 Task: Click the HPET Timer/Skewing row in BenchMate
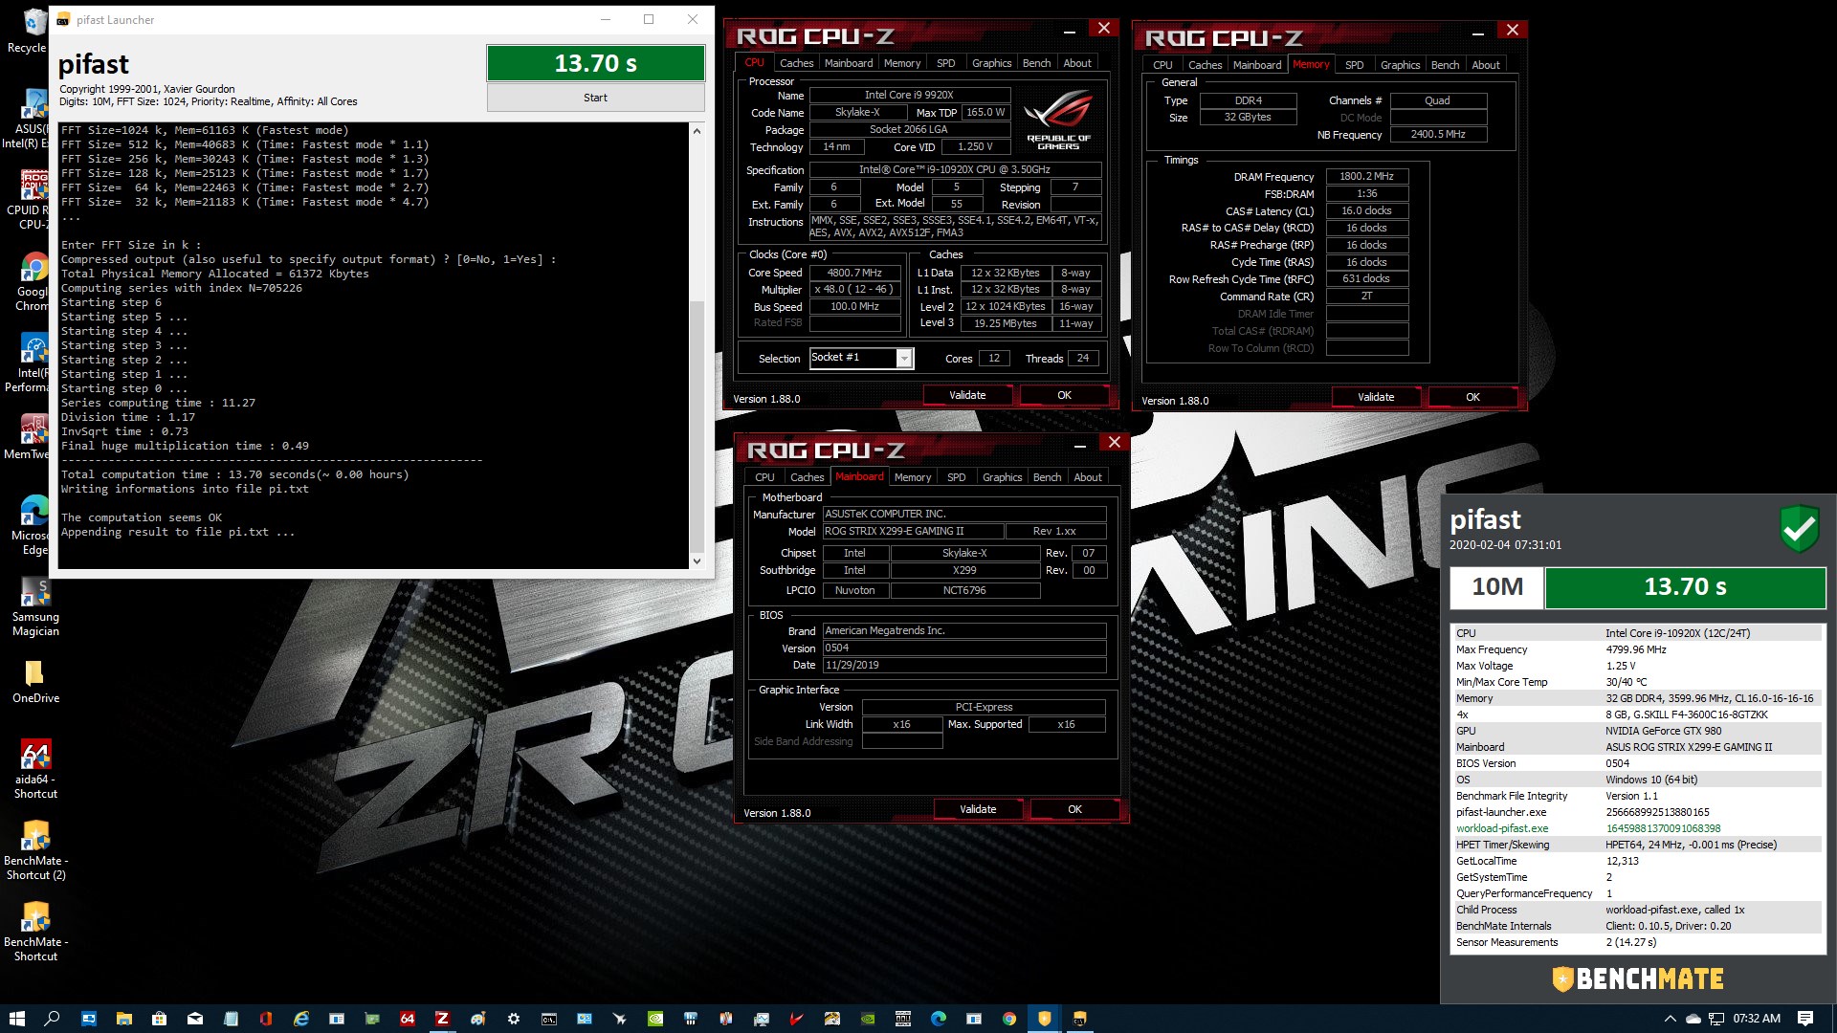[1637, 845]
